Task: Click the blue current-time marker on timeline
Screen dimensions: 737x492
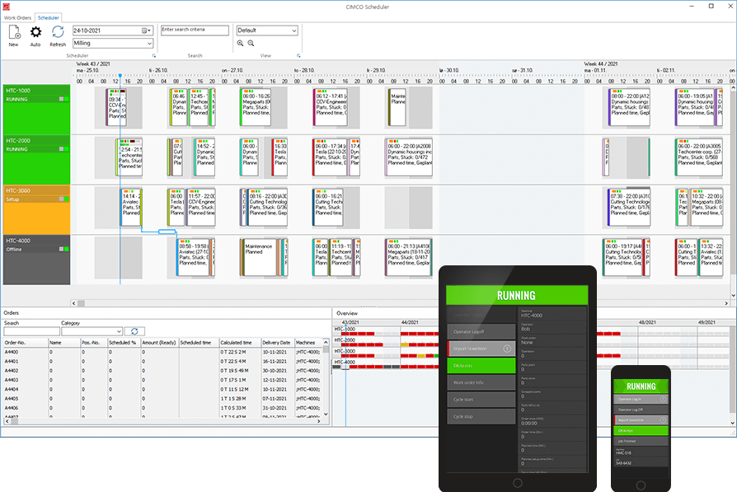Action: pyautogui.click(x=120, y=76)
